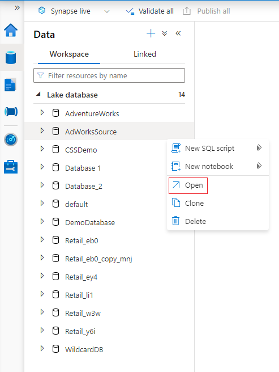Expand the Retail_w3w tree node
This screenshot has width=279, height=372.
[42, 312]
